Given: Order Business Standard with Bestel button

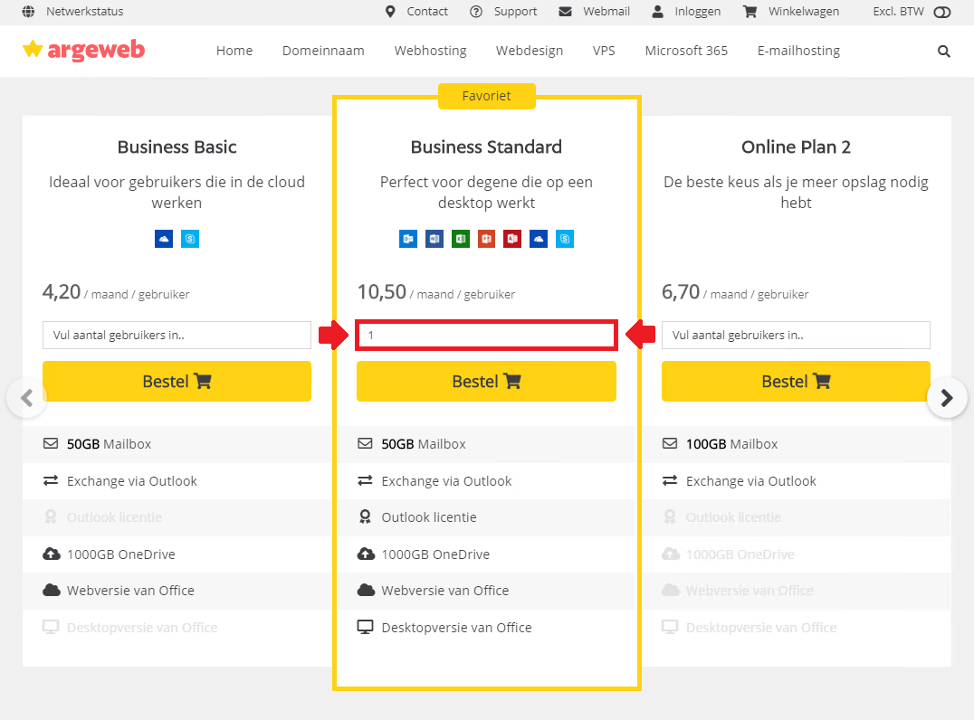Looking at the screenshot, I should (486, 381).
